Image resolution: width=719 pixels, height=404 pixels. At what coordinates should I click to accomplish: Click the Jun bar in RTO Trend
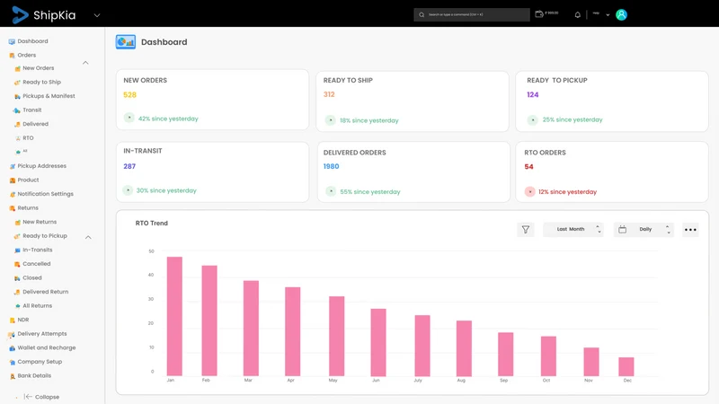(378, 342)
